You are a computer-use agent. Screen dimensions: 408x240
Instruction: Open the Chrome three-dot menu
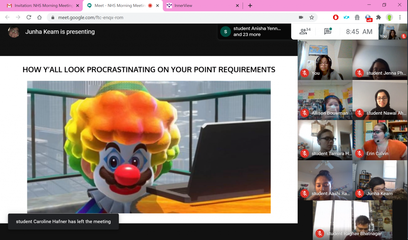tap(400, 17)
